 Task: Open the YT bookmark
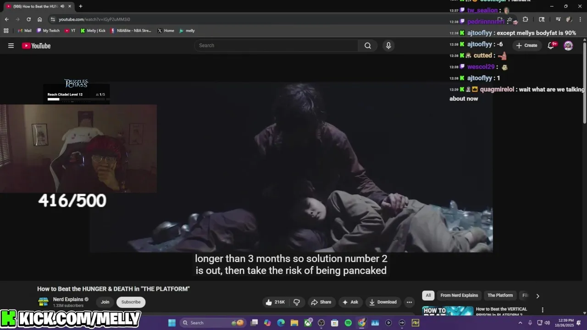pos(70,31)
